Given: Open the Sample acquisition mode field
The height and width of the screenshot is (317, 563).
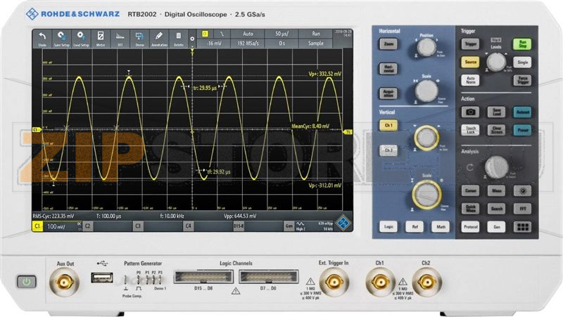Looking at the screenshot, I should coord(315,43).
